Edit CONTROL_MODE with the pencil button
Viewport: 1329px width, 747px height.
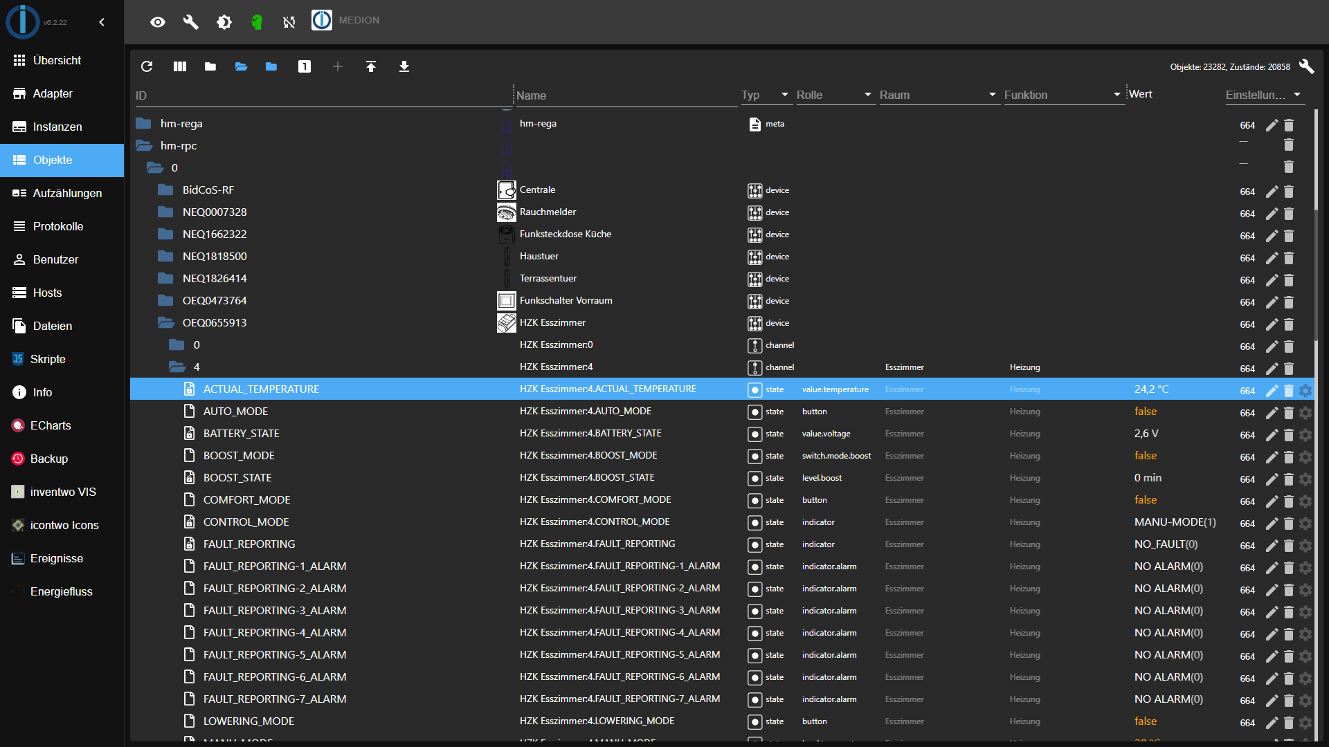click(x=1272, y=524)
